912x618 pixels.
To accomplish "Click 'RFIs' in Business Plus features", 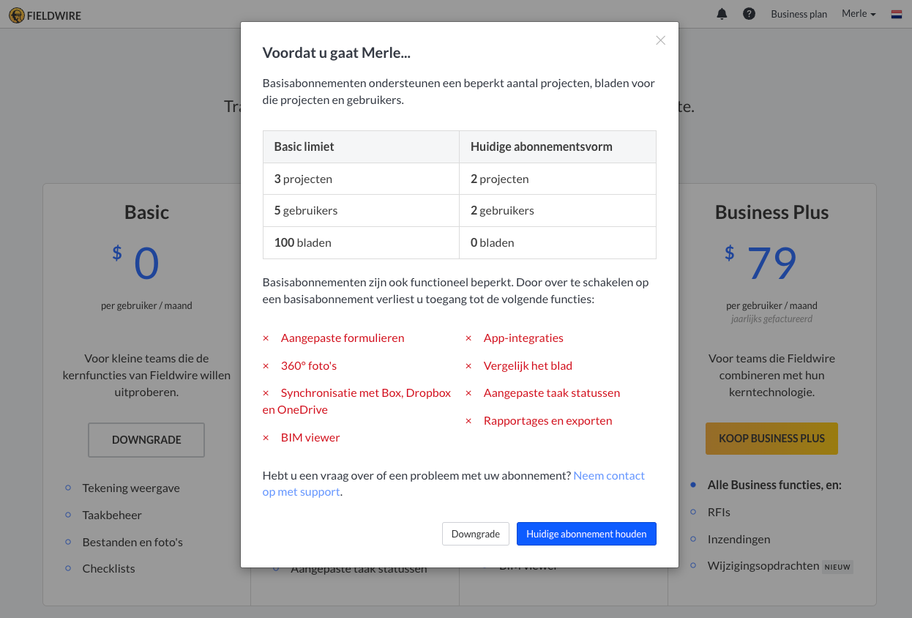I will coord(719,512).
